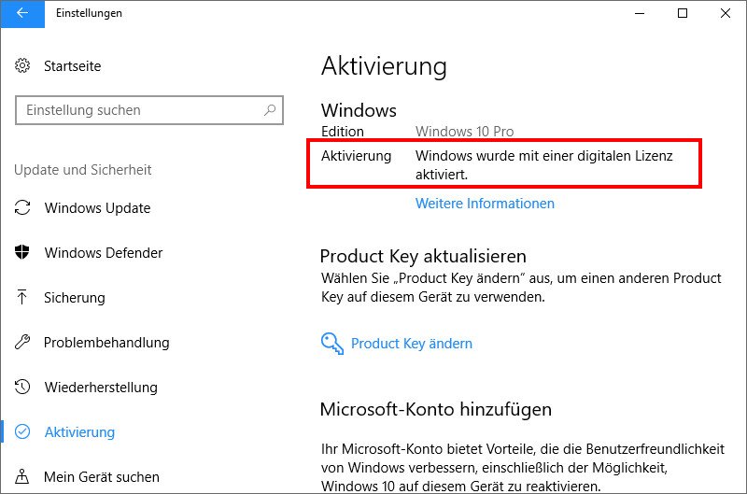Viewport: 747px width, 494px height.
Task: Focus the Einstellung suchen search field
Action: 149,110
